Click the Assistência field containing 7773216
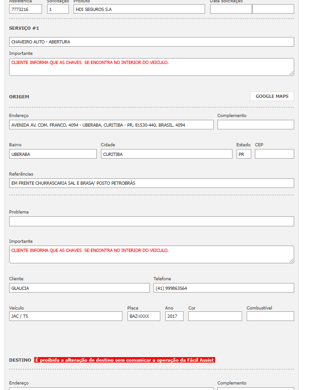Image resolution: width=312 pixels, height=390 pixels. [25, 9]
